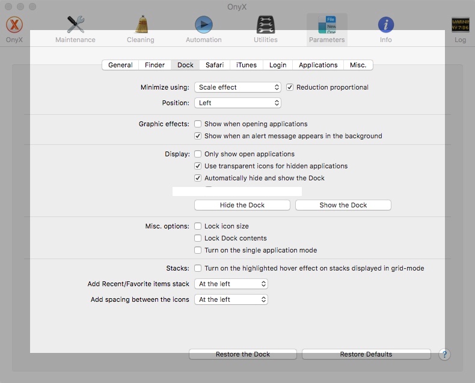The height and width of the screenshot is (383, 475).
Task: Toggle Use transparent icons for hidden applications
Action: (198, 166)
